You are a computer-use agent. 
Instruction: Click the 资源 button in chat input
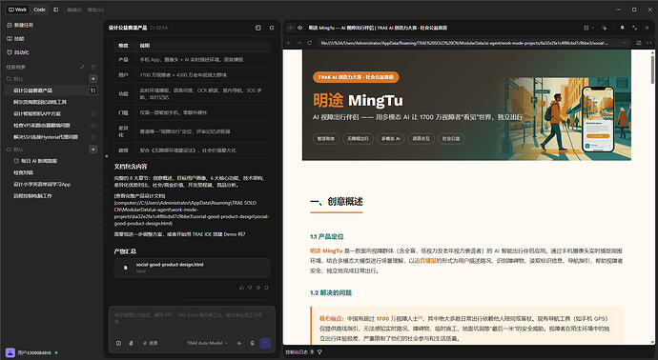tap(151, 343)
